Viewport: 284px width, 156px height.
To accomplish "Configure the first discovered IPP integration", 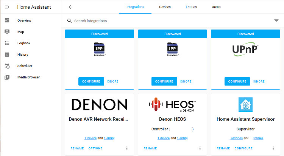I will (91, 81).
